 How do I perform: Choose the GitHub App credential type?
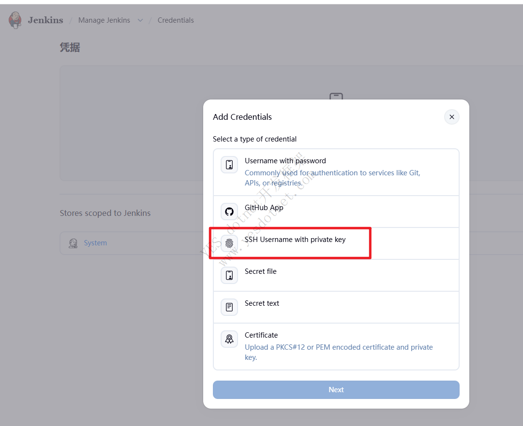pos(336,212)
